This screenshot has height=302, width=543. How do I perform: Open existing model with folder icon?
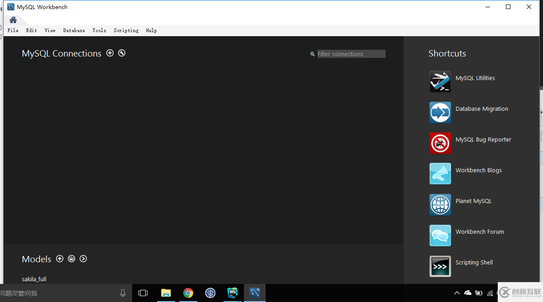pos(71,259)
